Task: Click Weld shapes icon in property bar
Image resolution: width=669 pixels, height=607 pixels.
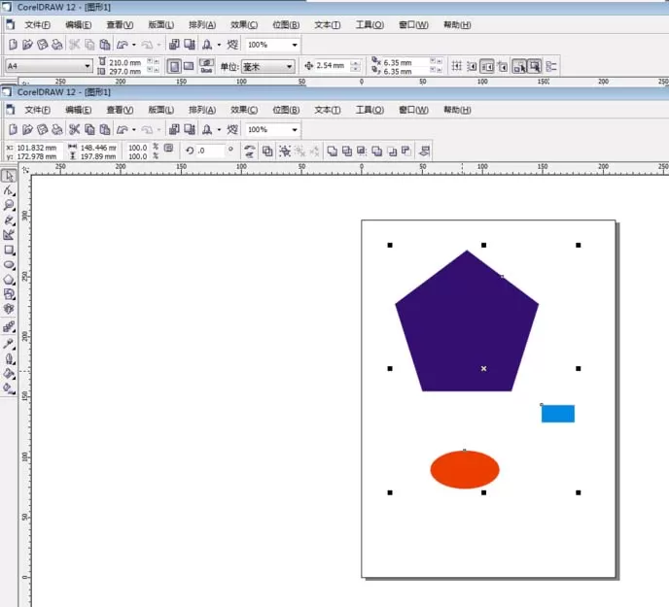Action: (x=332, y=151)
